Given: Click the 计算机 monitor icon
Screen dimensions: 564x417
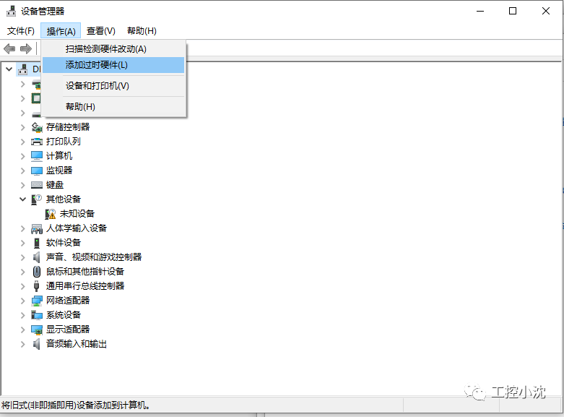Looking at the screenshot, I should tap(37, 156).
